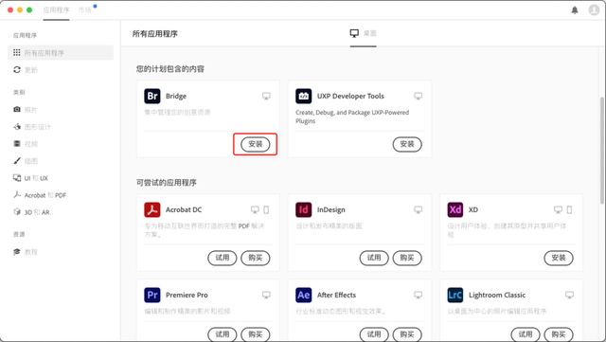Image resolution: width=606 pixels, height=342 pixels.
Task: Click the UXP Developer Tools app icon
Action: pos(304,96)
